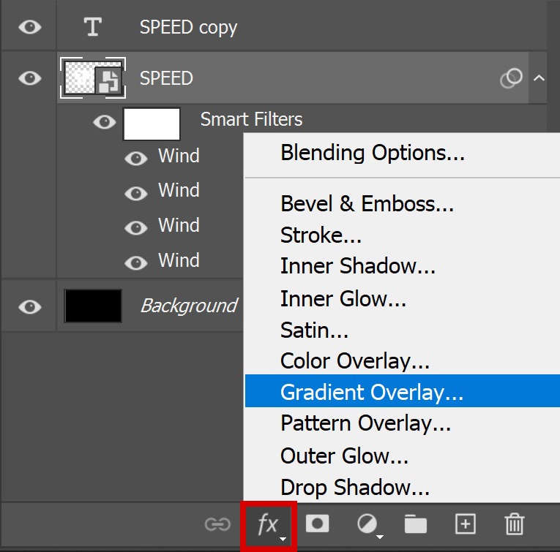Click the text layer T icon on SPEED copy
Screen dimensions: 560x552
pos(92,27)
